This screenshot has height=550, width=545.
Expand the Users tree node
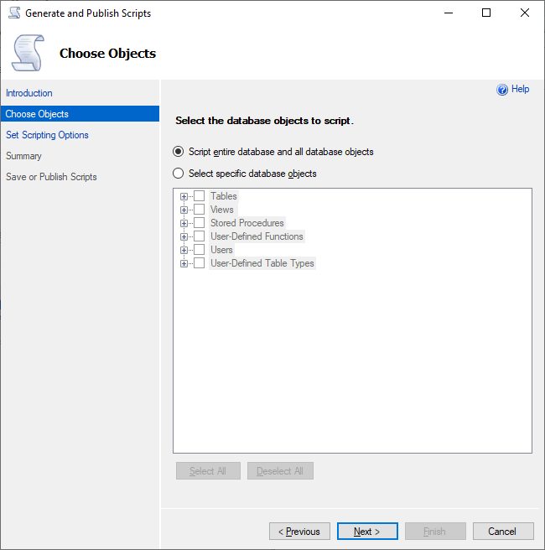(184, 250)
